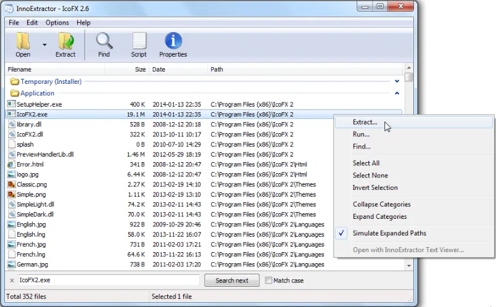Image resolution: width=496 pixels, height=307 pixels.
Task: Click the Open folder toolbar icon
Action: coord(23,41)
